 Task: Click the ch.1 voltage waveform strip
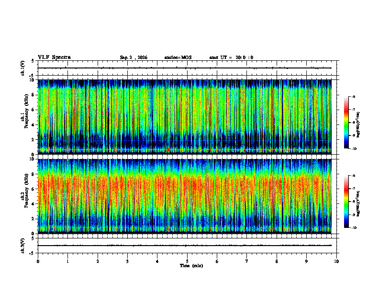pyautogui.click(x=189, y=68)
